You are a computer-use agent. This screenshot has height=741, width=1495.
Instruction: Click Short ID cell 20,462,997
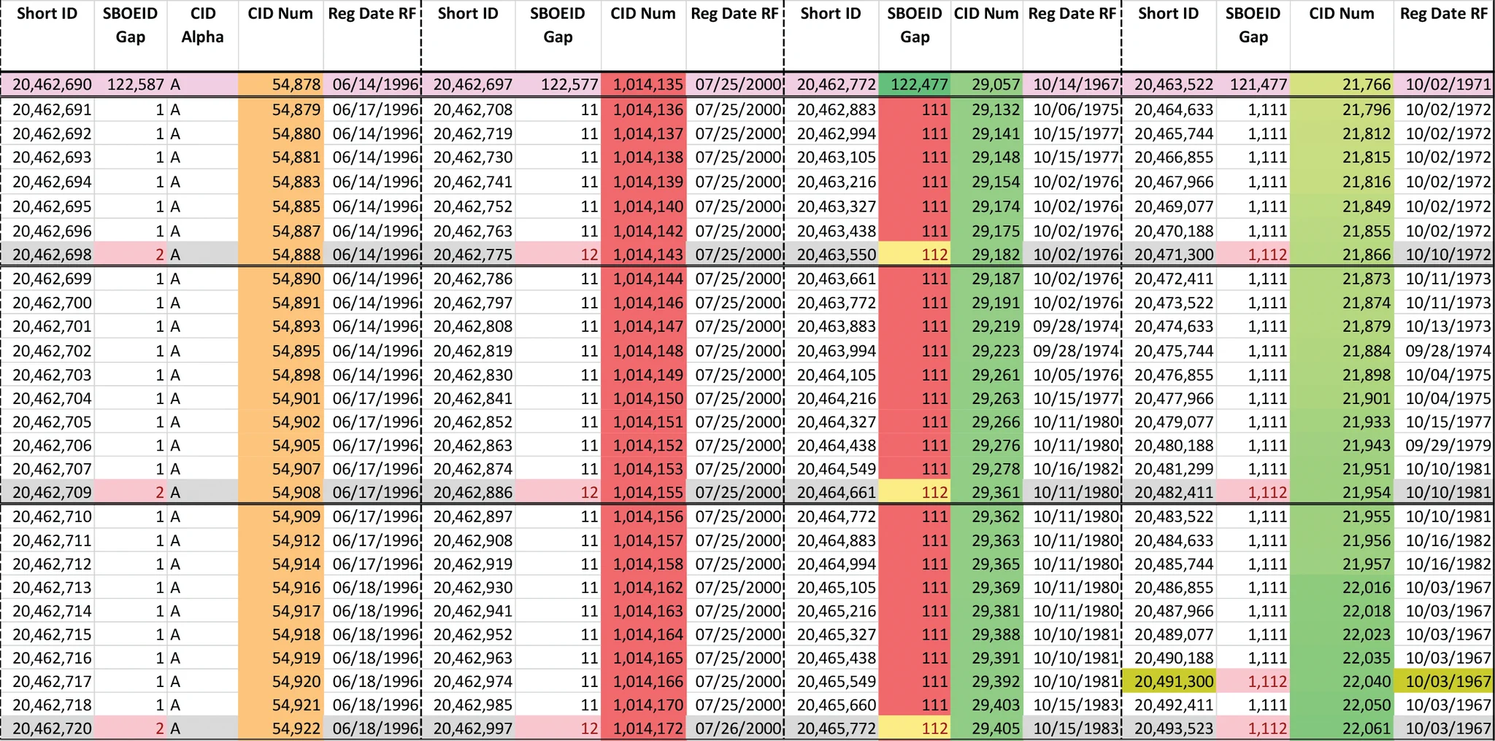point(469,729)
